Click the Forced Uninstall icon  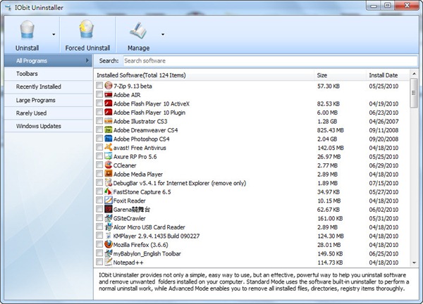click(87, 30)
